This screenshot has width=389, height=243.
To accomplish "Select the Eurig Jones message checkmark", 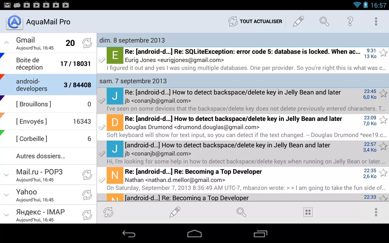I will click(102, 60).
